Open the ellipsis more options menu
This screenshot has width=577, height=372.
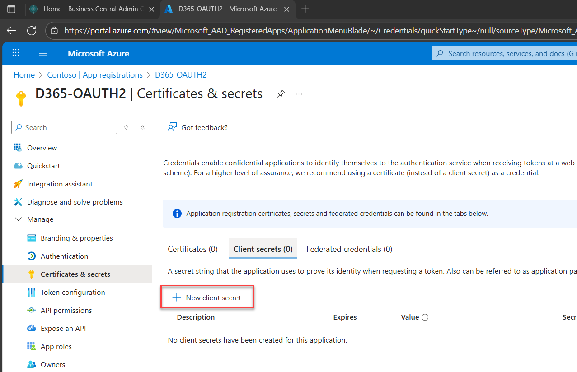pyautogui.click(x=299, y=93)
